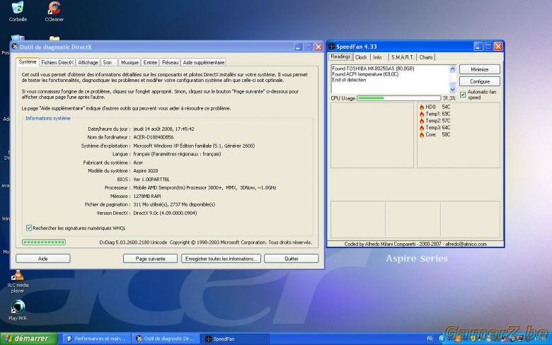Switch to the Réseau tab
This screenshot has height=345, width=552.
click(170, 62)
